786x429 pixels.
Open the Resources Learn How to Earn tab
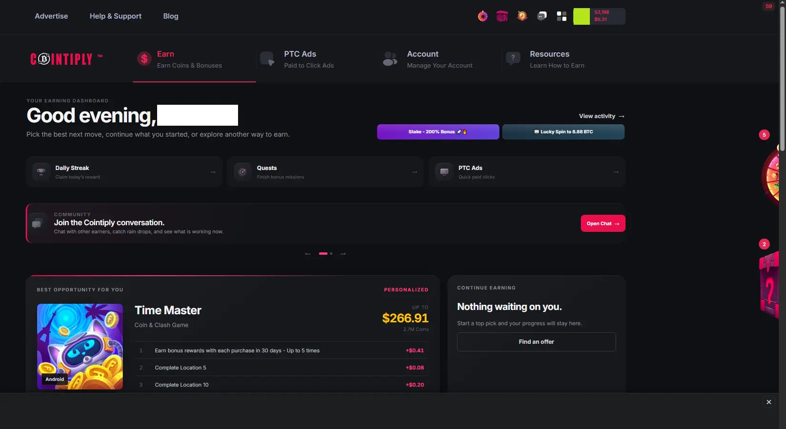(x=563, y=59)
